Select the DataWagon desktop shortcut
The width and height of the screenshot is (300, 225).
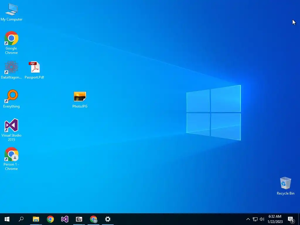click(11, 70)
